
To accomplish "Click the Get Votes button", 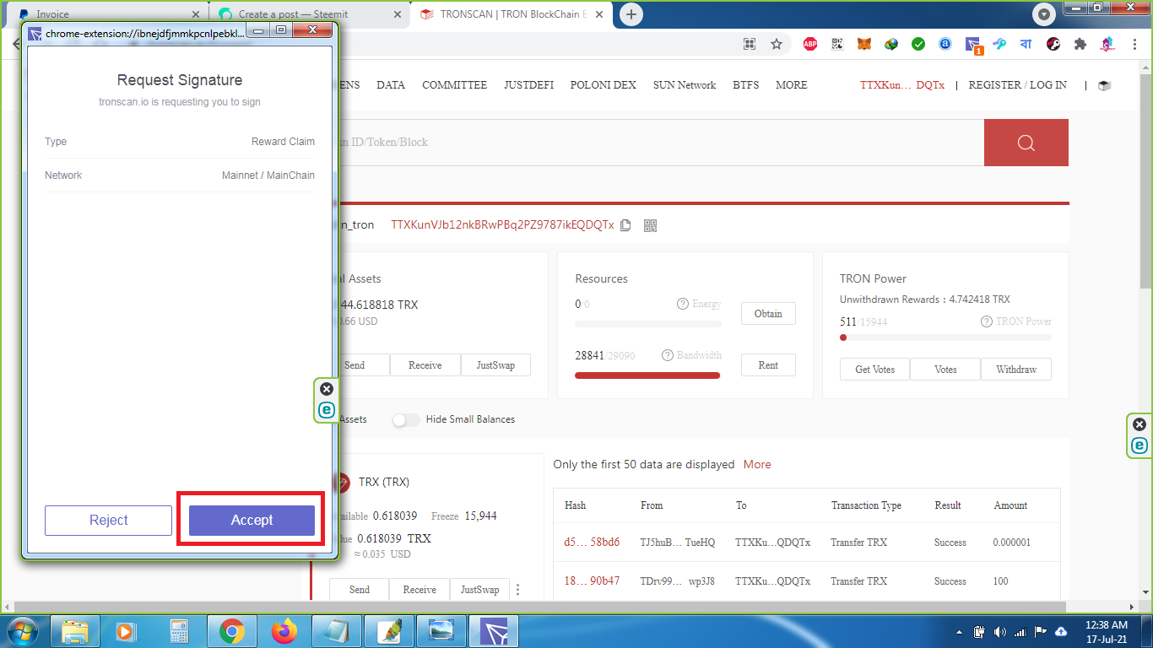I will pos(874,370).
